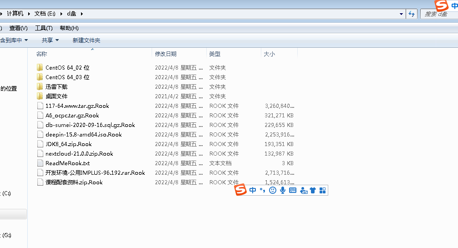Select JDK8_64.zip.Rook file icon

[41, 144]
